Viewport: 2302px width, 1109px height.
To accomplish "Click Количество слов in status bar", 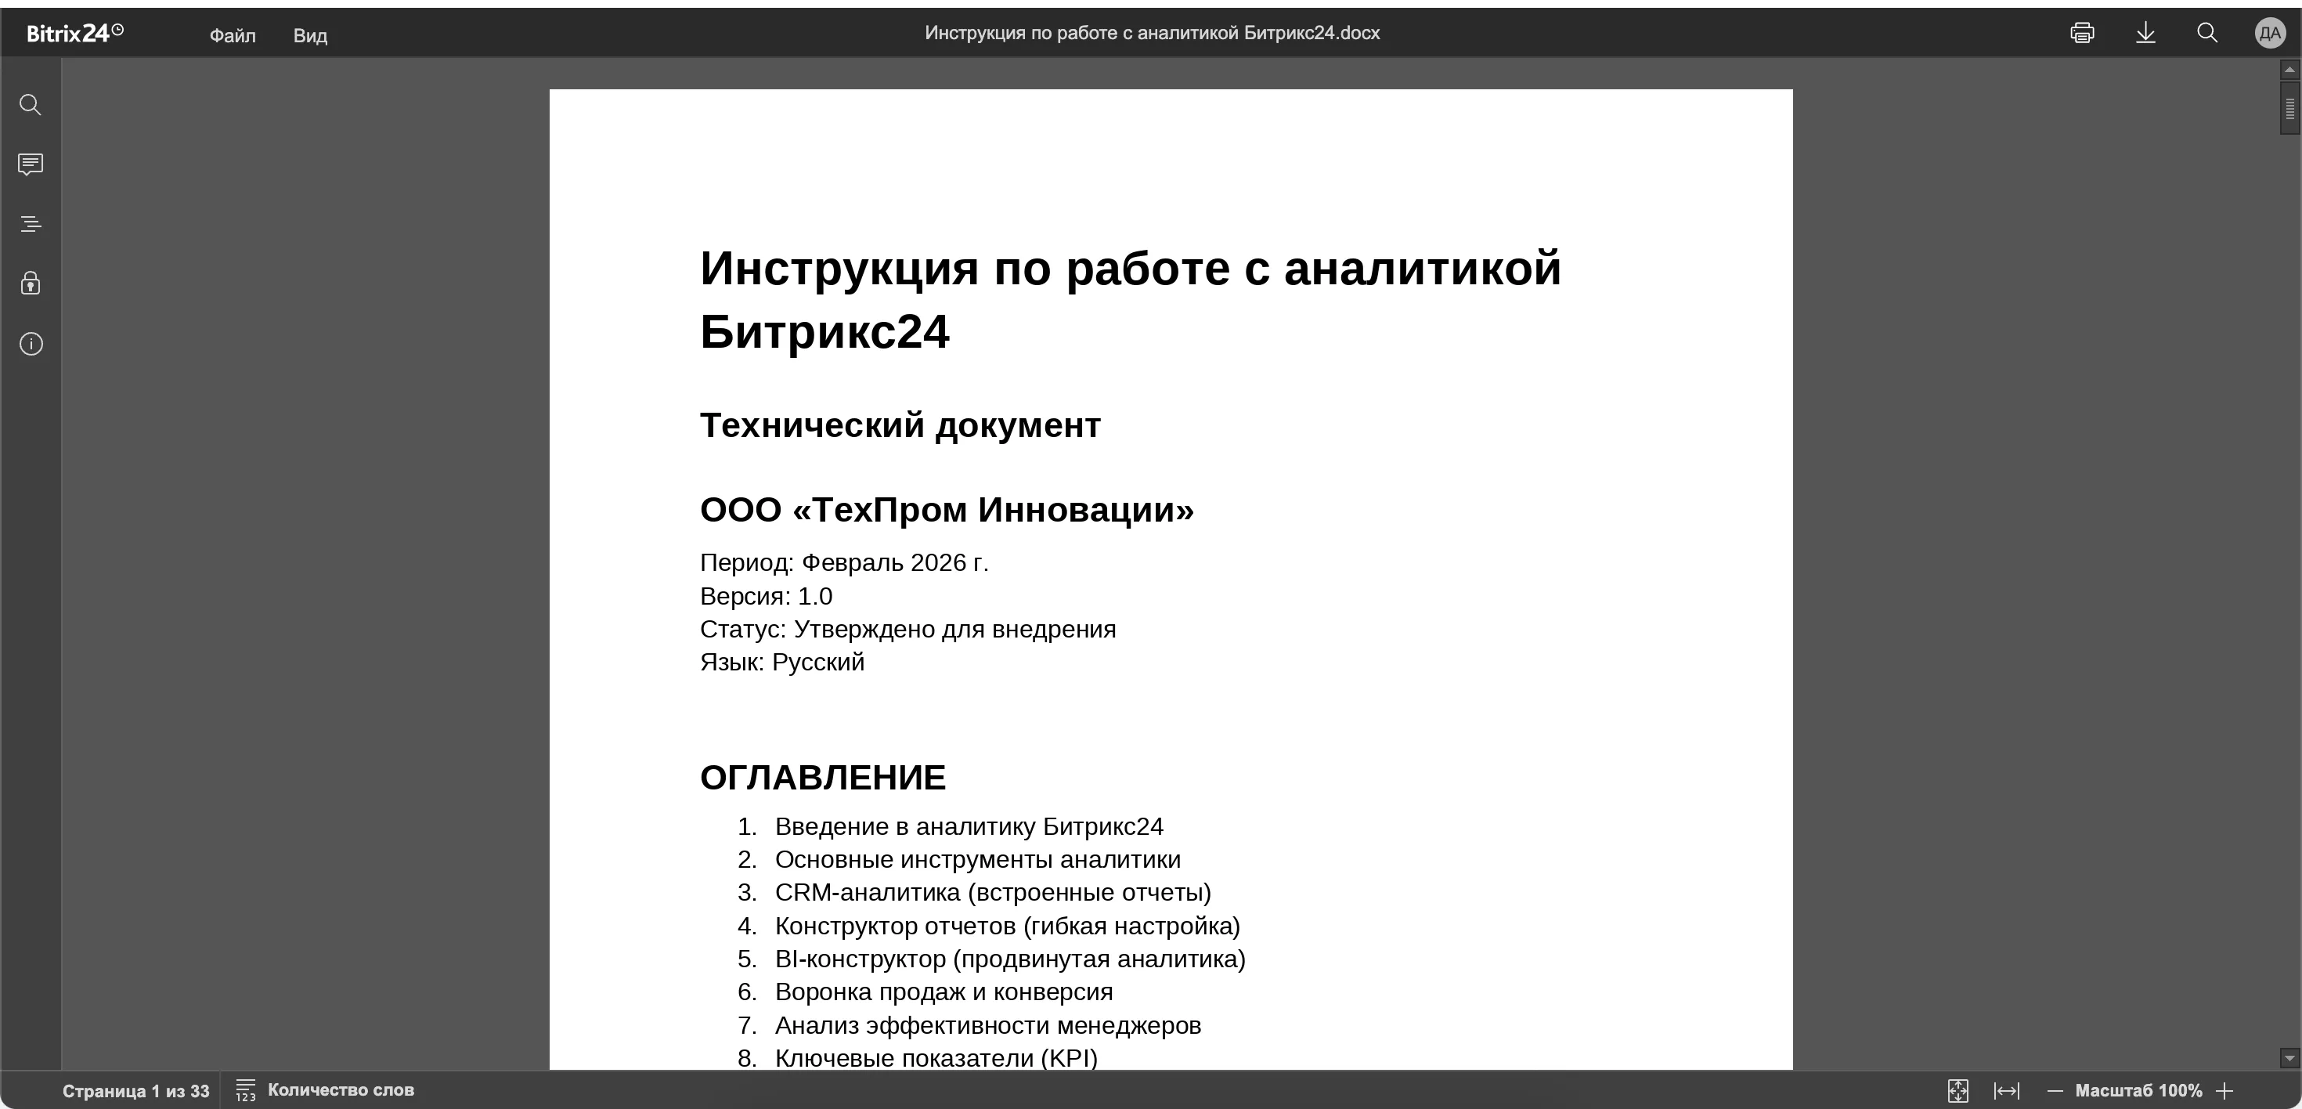I will click(341, 1089).
